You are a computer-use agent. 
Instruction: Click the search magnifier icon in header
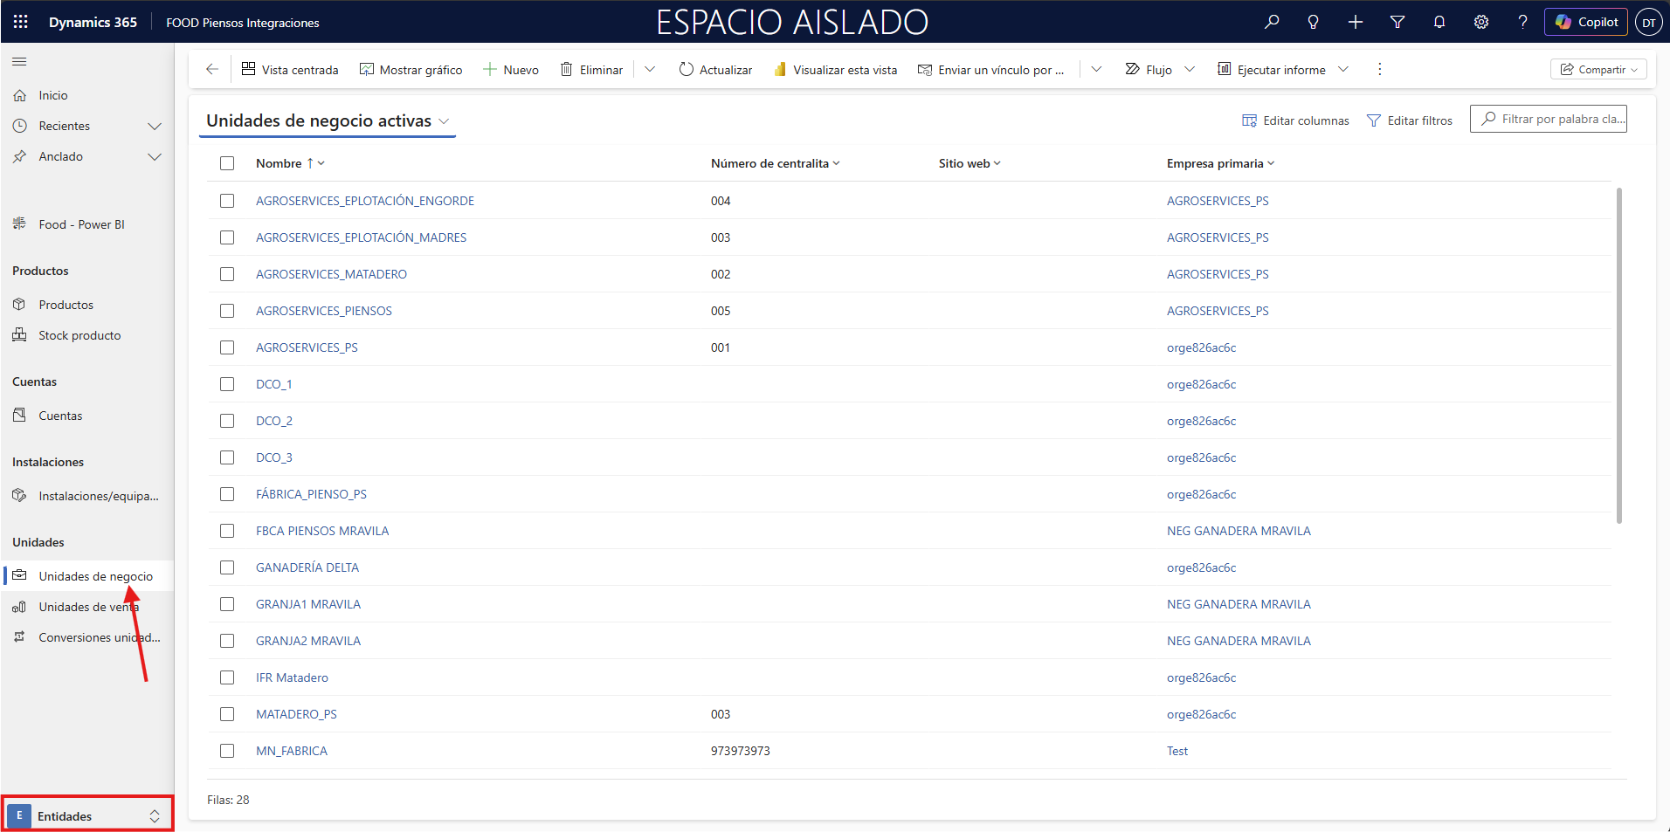coord(1272,22)
